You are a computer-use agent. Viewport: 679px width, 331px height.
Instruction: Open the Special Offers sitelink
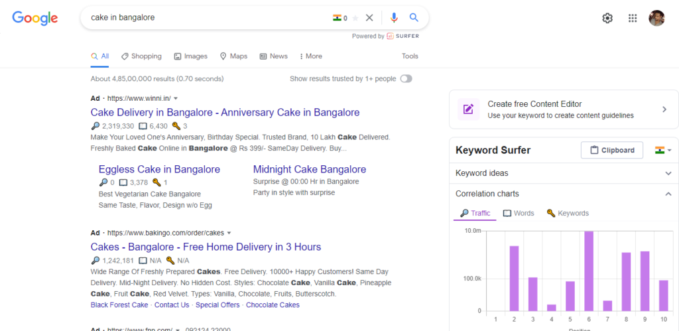[217, 305]
